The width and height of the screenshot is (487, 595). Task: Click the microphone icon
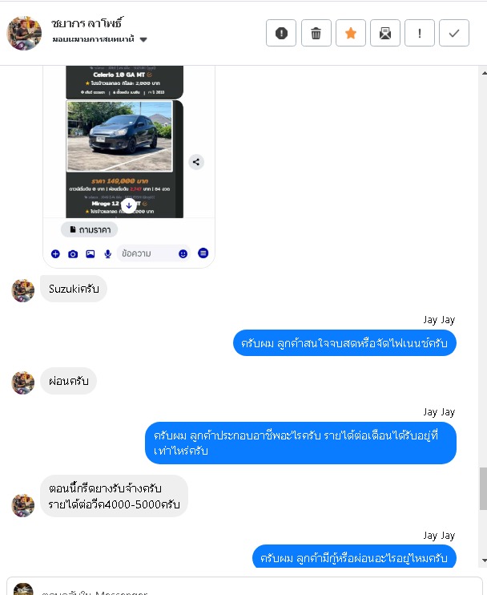tap(107, 254)
